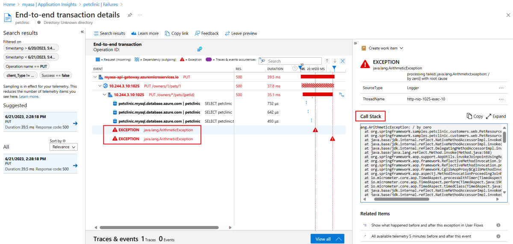513x244 pixels.
Task: Click View all traces button
Action: click(327, 239)
